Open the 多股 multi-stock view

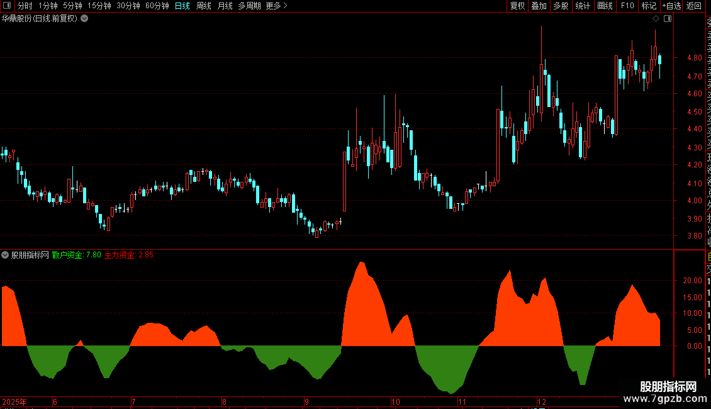click(561, 6)
